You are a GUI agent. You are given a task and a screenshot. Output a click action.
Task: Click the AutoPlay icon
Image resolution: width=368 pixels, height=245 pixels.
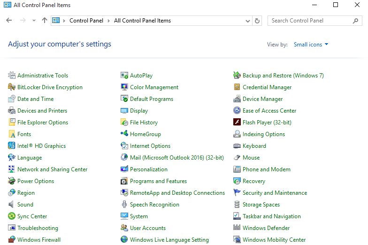(124, 75)
